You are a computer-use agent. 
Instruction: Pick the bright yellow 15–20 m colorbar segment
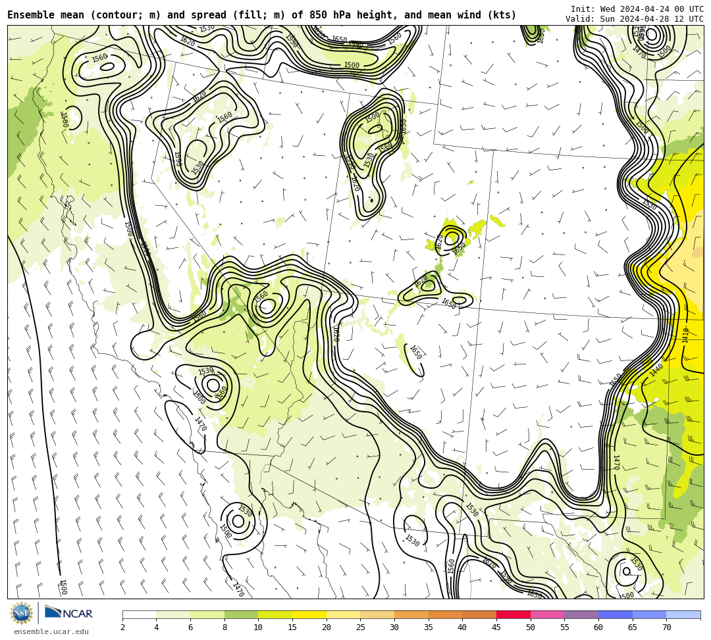[x=309, y=614]
